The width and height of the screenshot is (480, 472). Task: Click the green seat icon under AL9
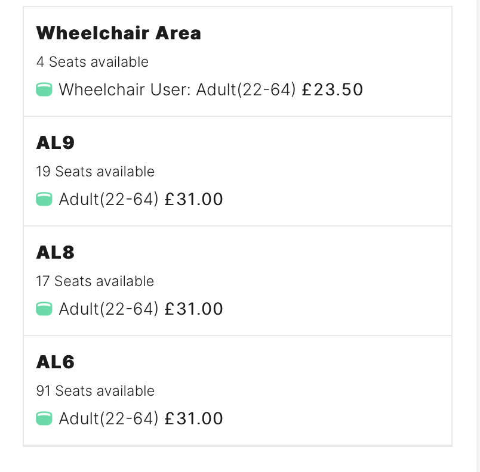click(x=44, y=199)
